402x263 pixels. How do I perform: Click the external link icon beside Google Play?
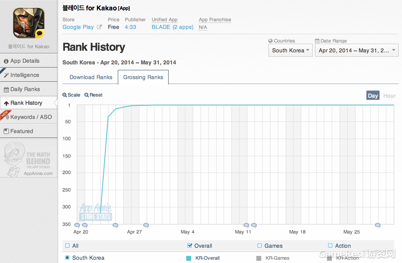[99, 27]
